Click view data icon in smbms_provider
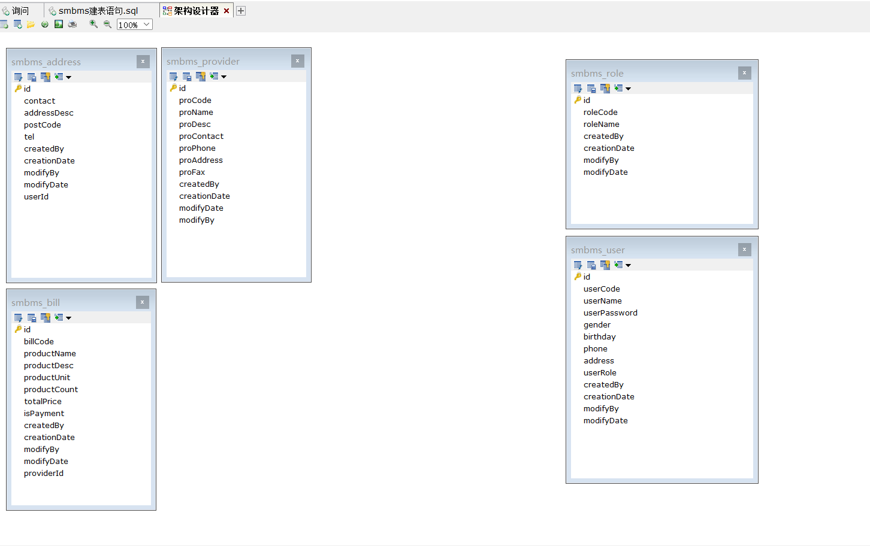 pos(214,76)
